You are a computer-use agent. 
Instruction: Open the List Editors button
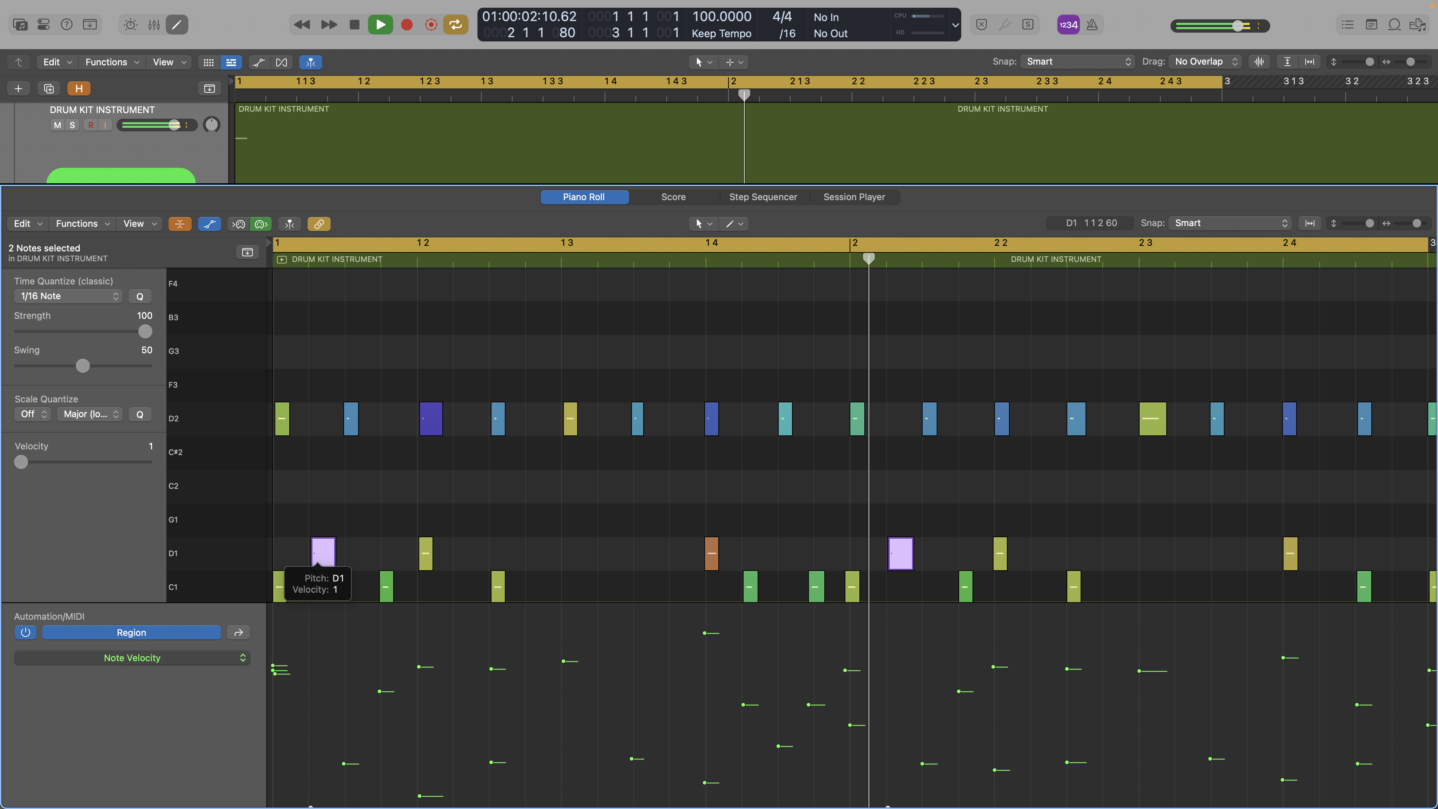coord(1347,25)
